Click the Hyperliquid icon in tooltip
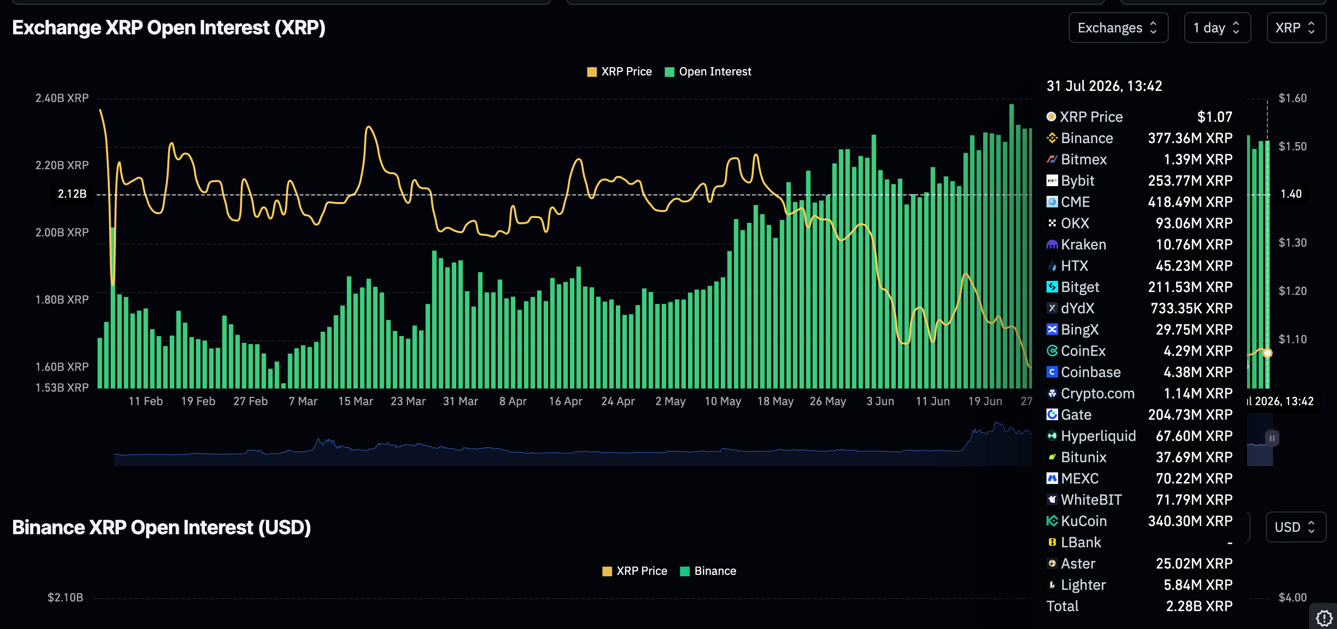Image resolution: width=1337 pixels, height=629 pixels. tap(1052, 436)
